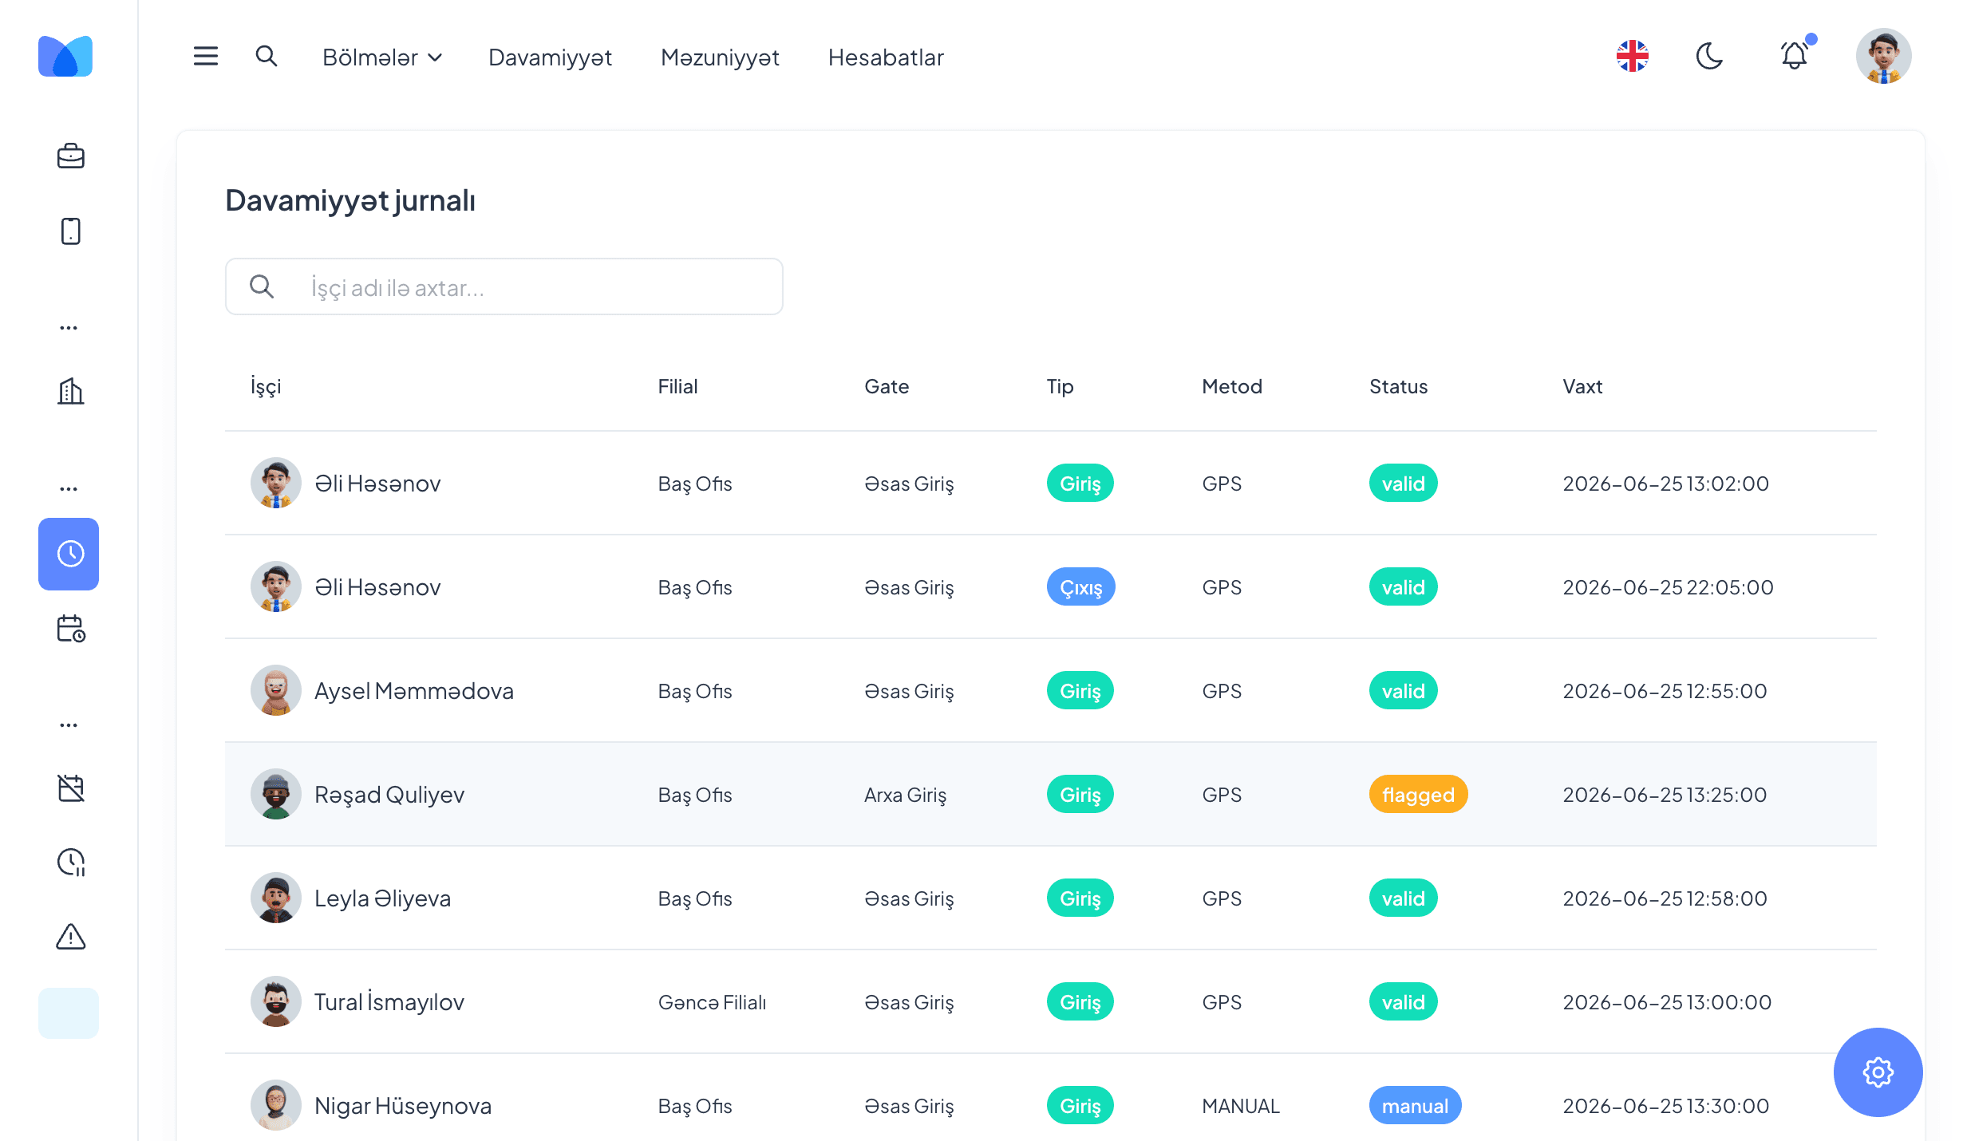
Task: Switch language via UK flag icon
Action: click(1633, 56)
